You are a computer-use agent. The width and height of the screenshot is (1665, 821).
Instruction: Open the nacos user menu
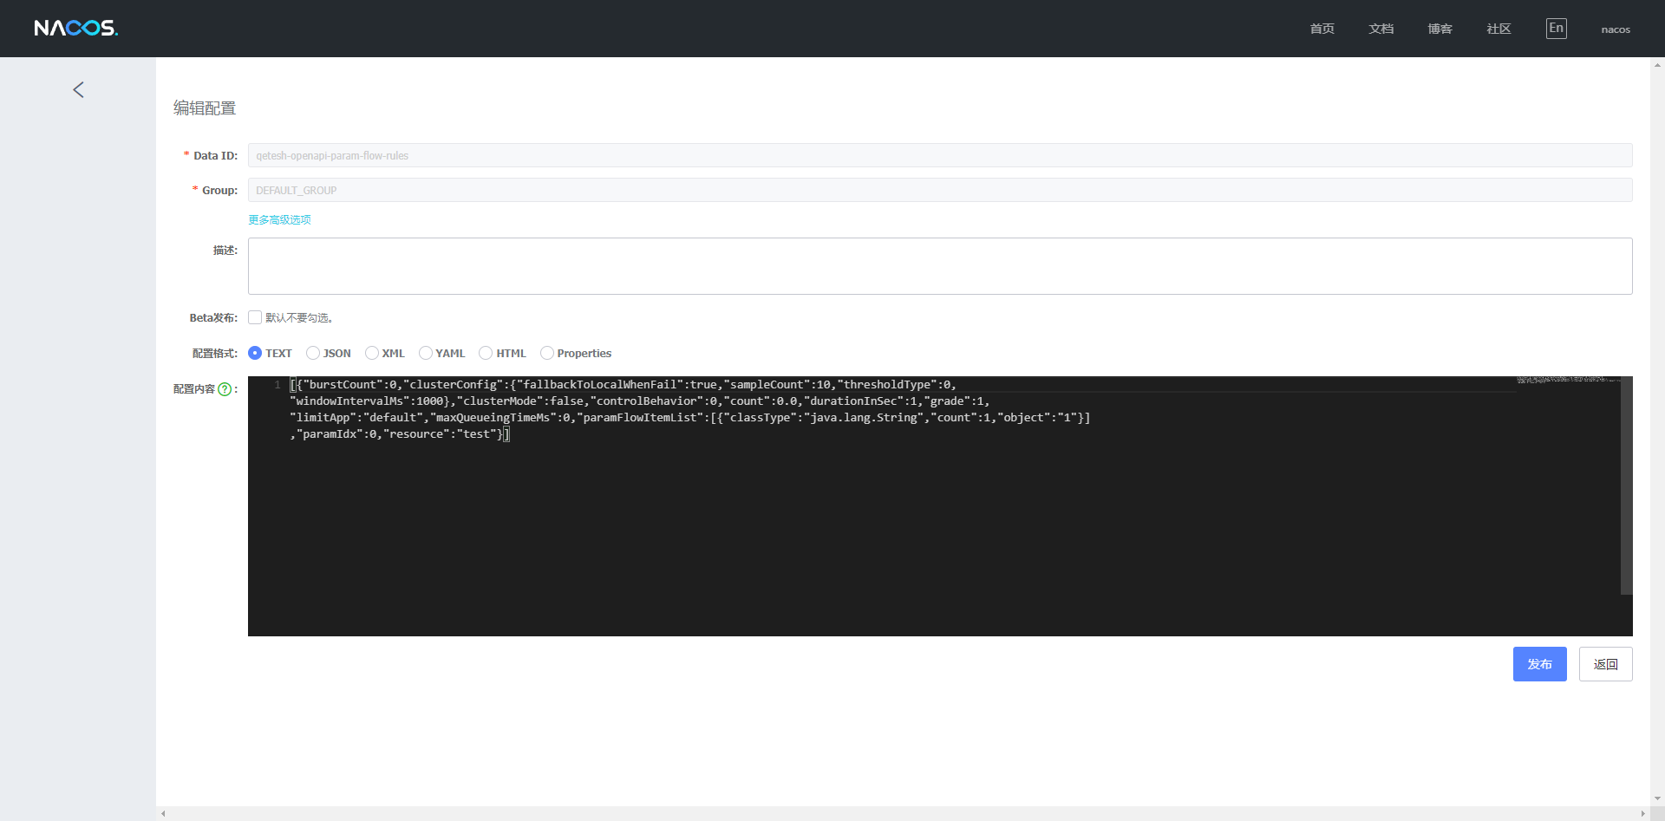tap(1616, 29)
